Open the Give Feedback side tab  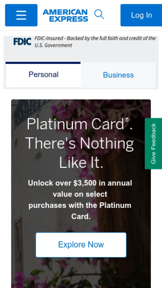tap(153, 143)
